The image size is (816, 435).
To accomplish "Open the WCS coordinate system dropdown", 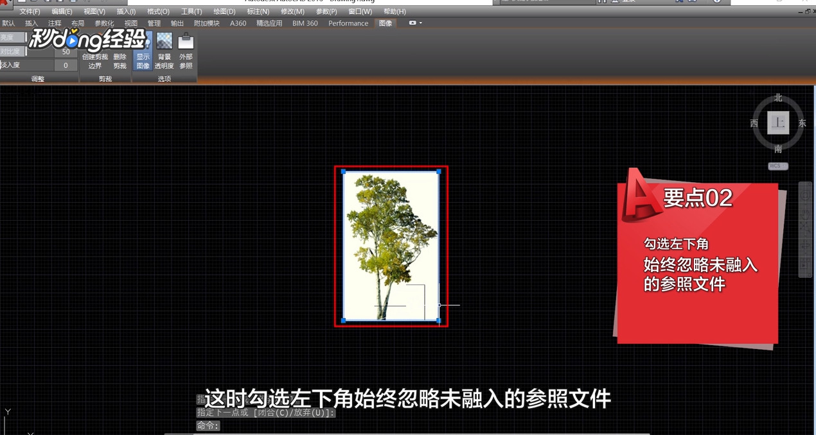I will pos(778,166).
